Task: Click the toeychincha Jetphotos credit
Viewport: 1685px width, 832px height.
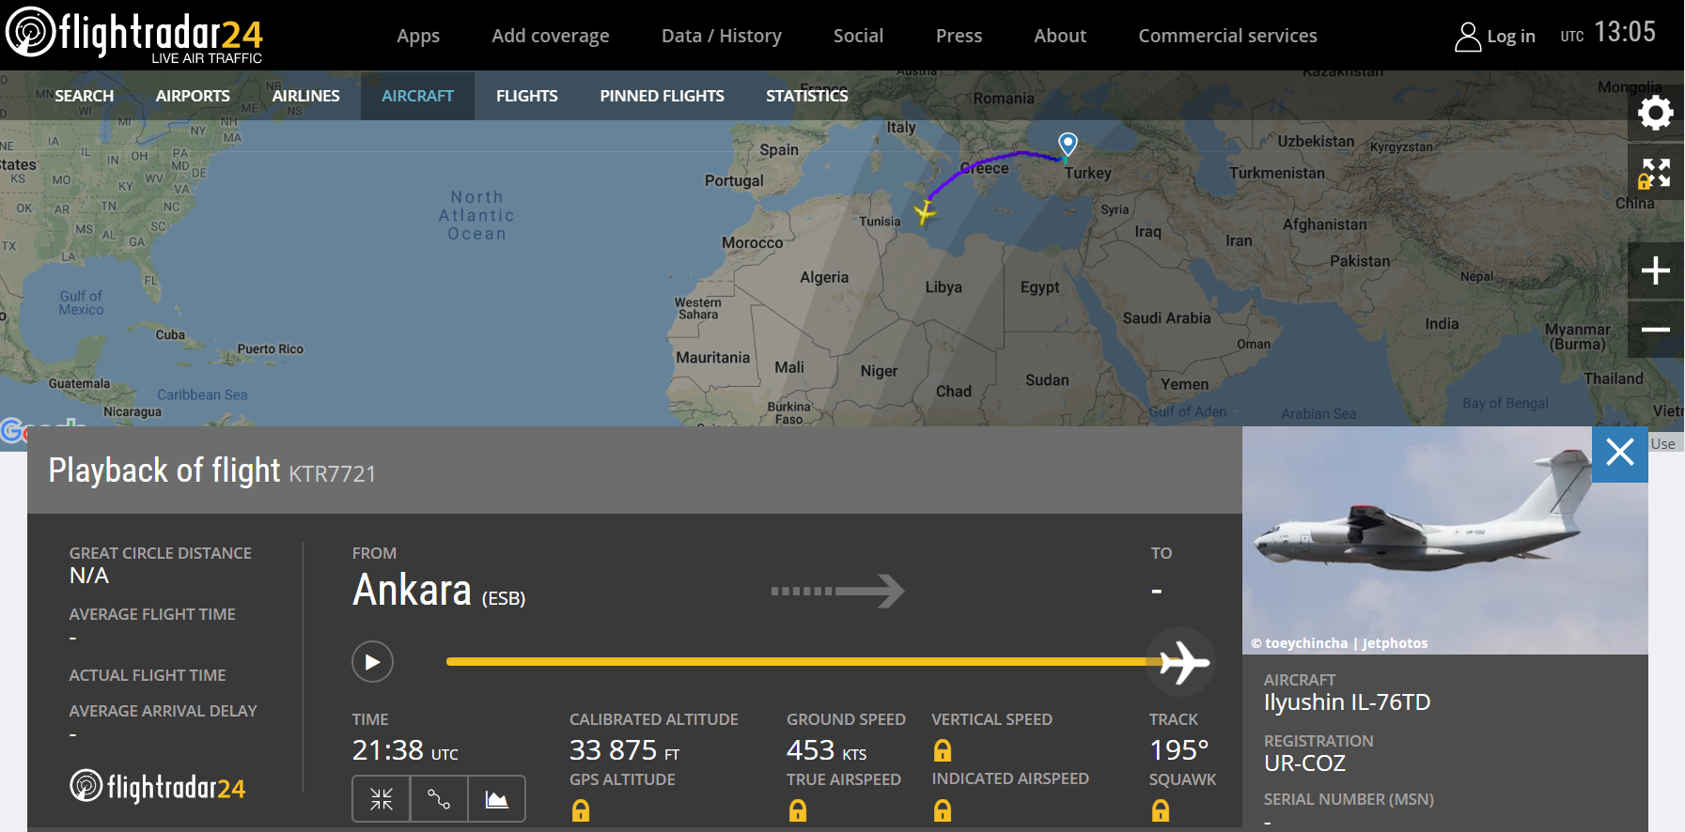Action: (x=1339, y=643)
